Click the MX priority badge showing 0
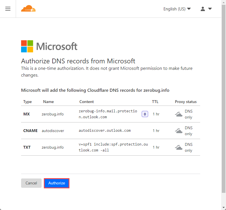226x210 pixels. tap(145, 114)
